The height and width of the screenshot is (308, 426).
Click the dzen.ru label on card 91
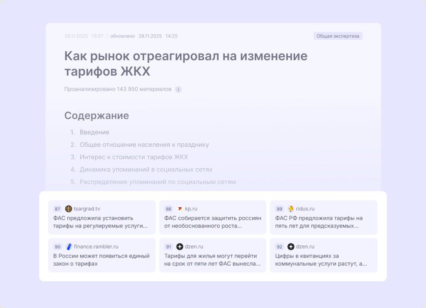(194, 247)
